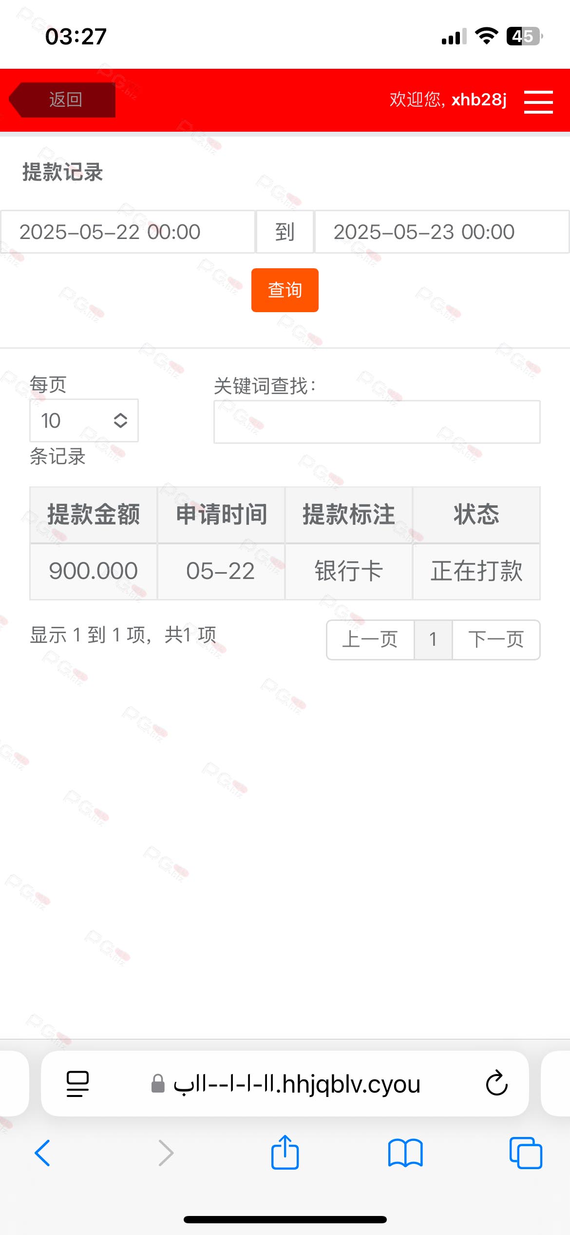This screenshot has height=1235, width=570.
Task: Go to 上一页 previous page
Action: pyautogui.click(x=370, y=639)
